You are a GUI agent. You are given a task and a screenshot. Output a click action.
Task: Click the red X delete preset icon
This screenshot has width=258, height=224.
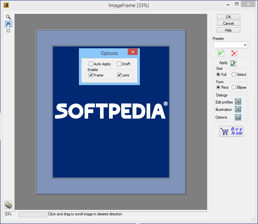pos(234,53)
